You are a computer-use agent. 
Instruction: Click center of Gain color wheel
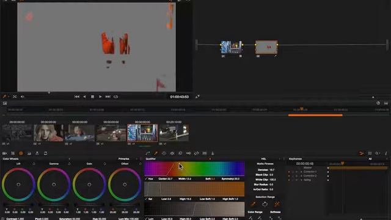click(89, 185)
